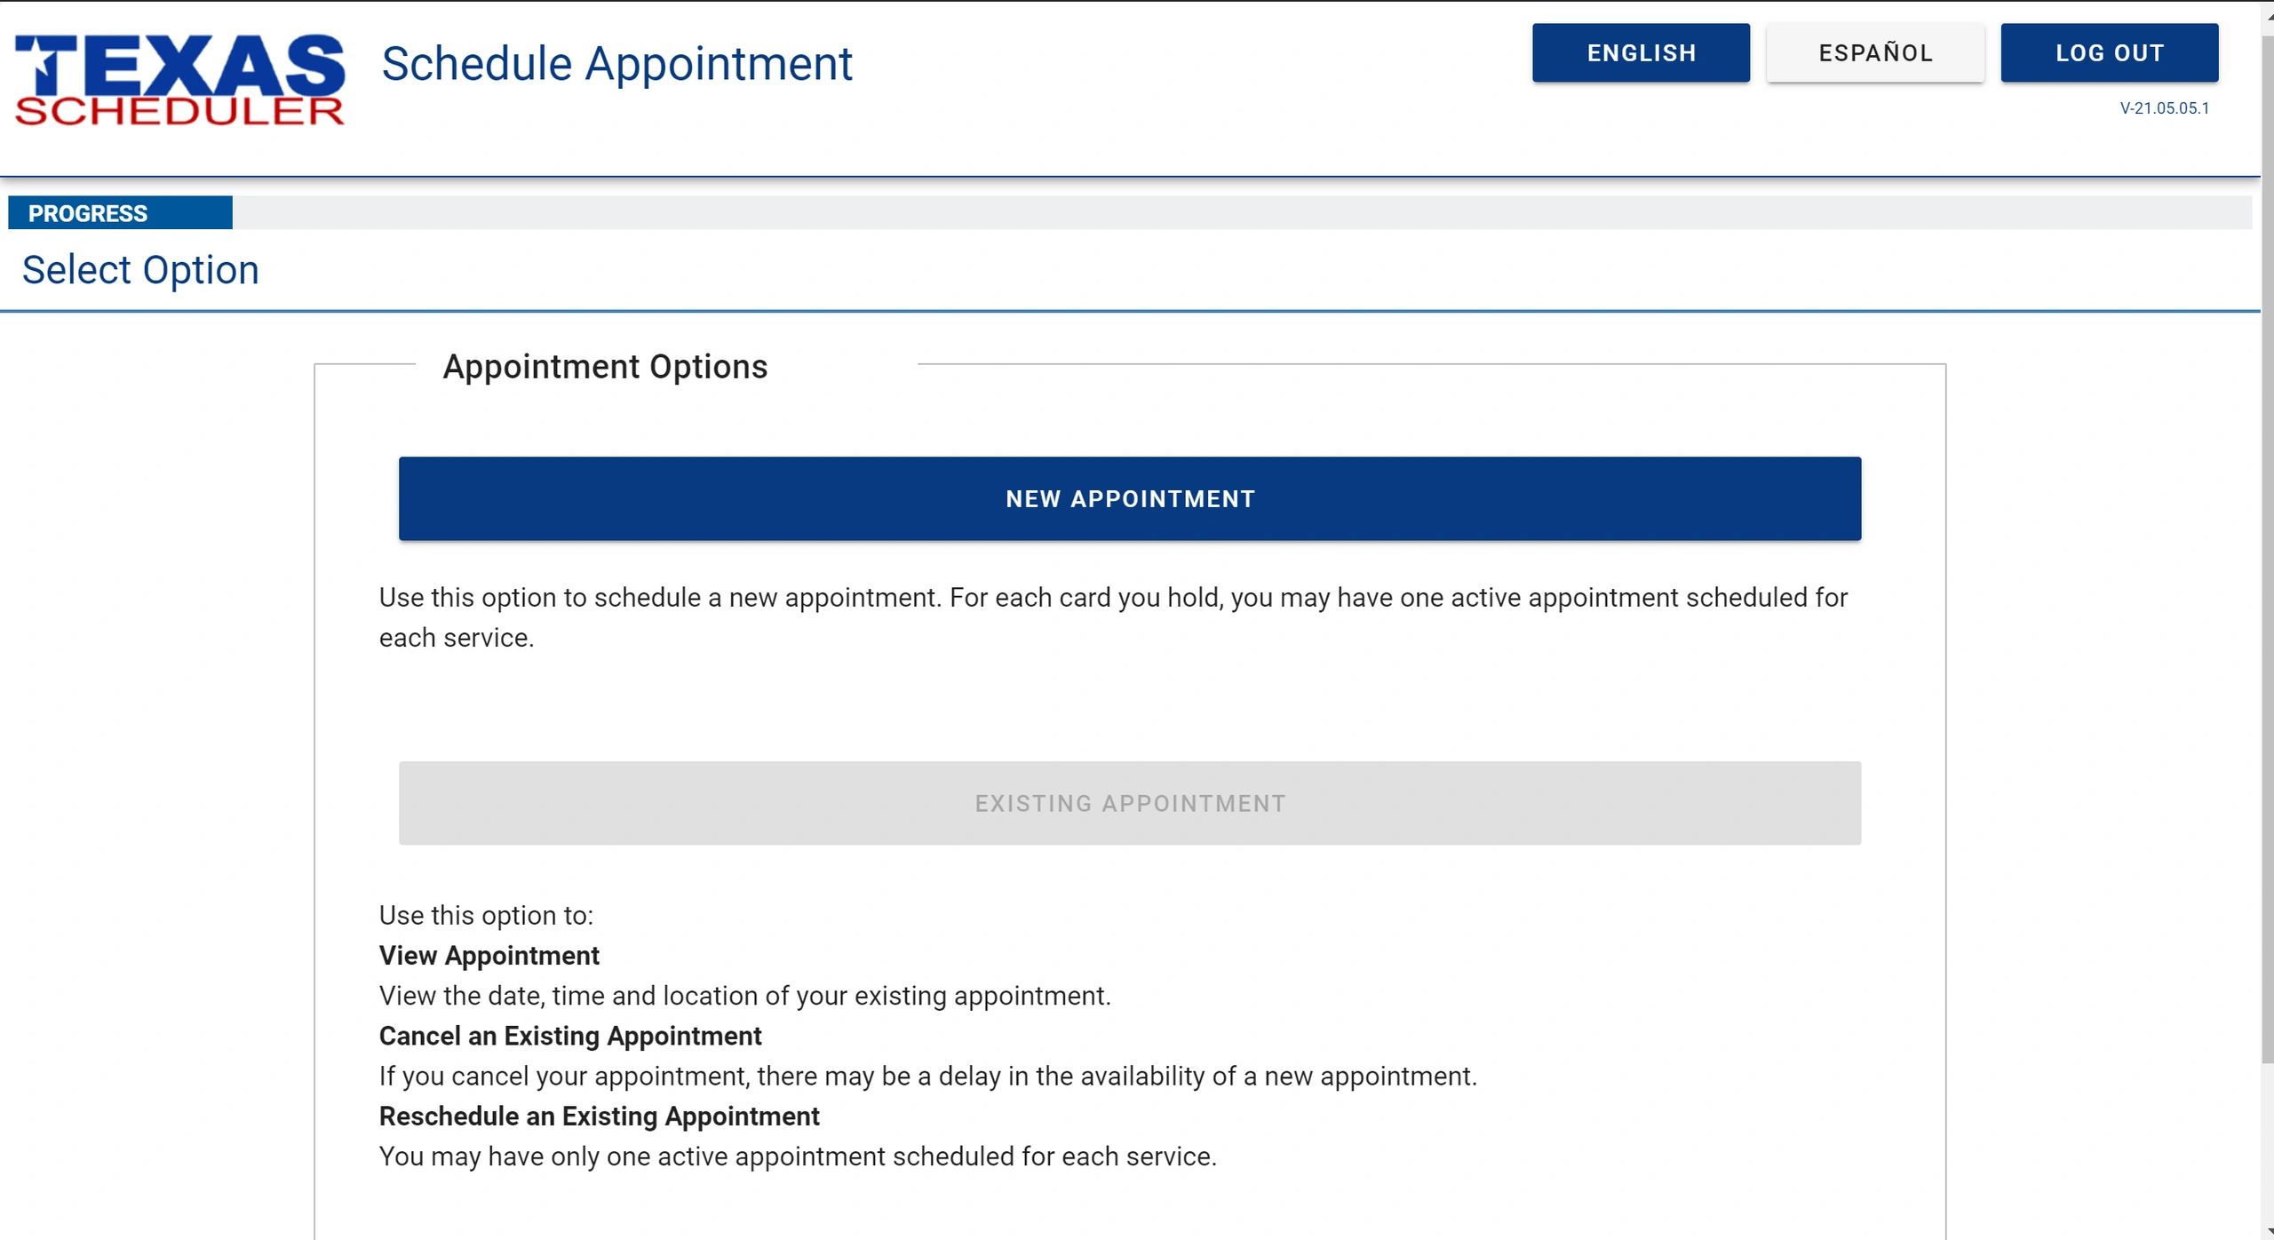Viewport: 2274px width, 1240px height.
Task: Click the scrollbar down arrow
Action: pos(2267,1231)
